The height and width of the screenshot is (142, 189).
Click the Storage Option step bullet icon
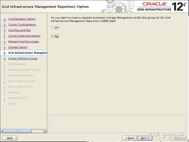click(x=4, y=47)
